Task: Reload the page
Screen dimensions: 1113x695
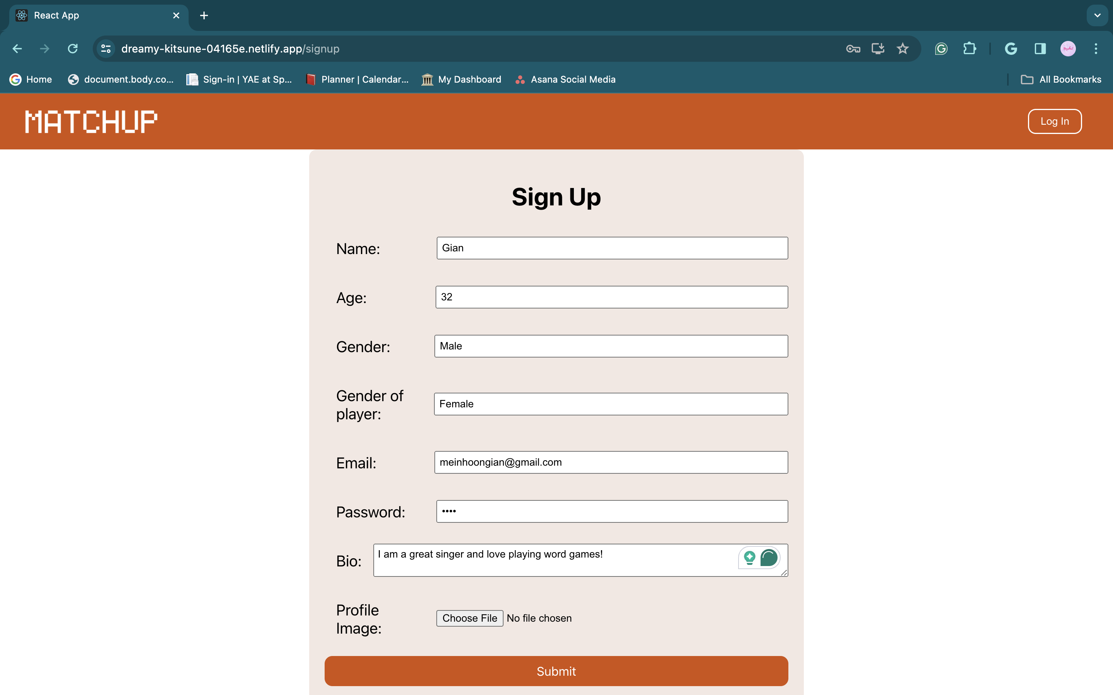Action: pyautogui.click(x=73, y=49)
